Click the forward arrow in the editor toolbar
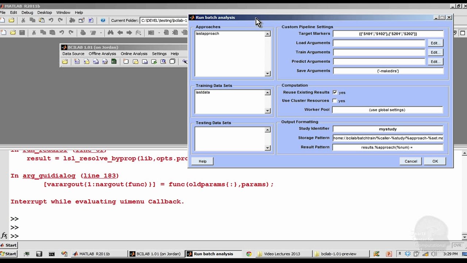The height and width of the screenshot is (263, 467). point(129,33)
